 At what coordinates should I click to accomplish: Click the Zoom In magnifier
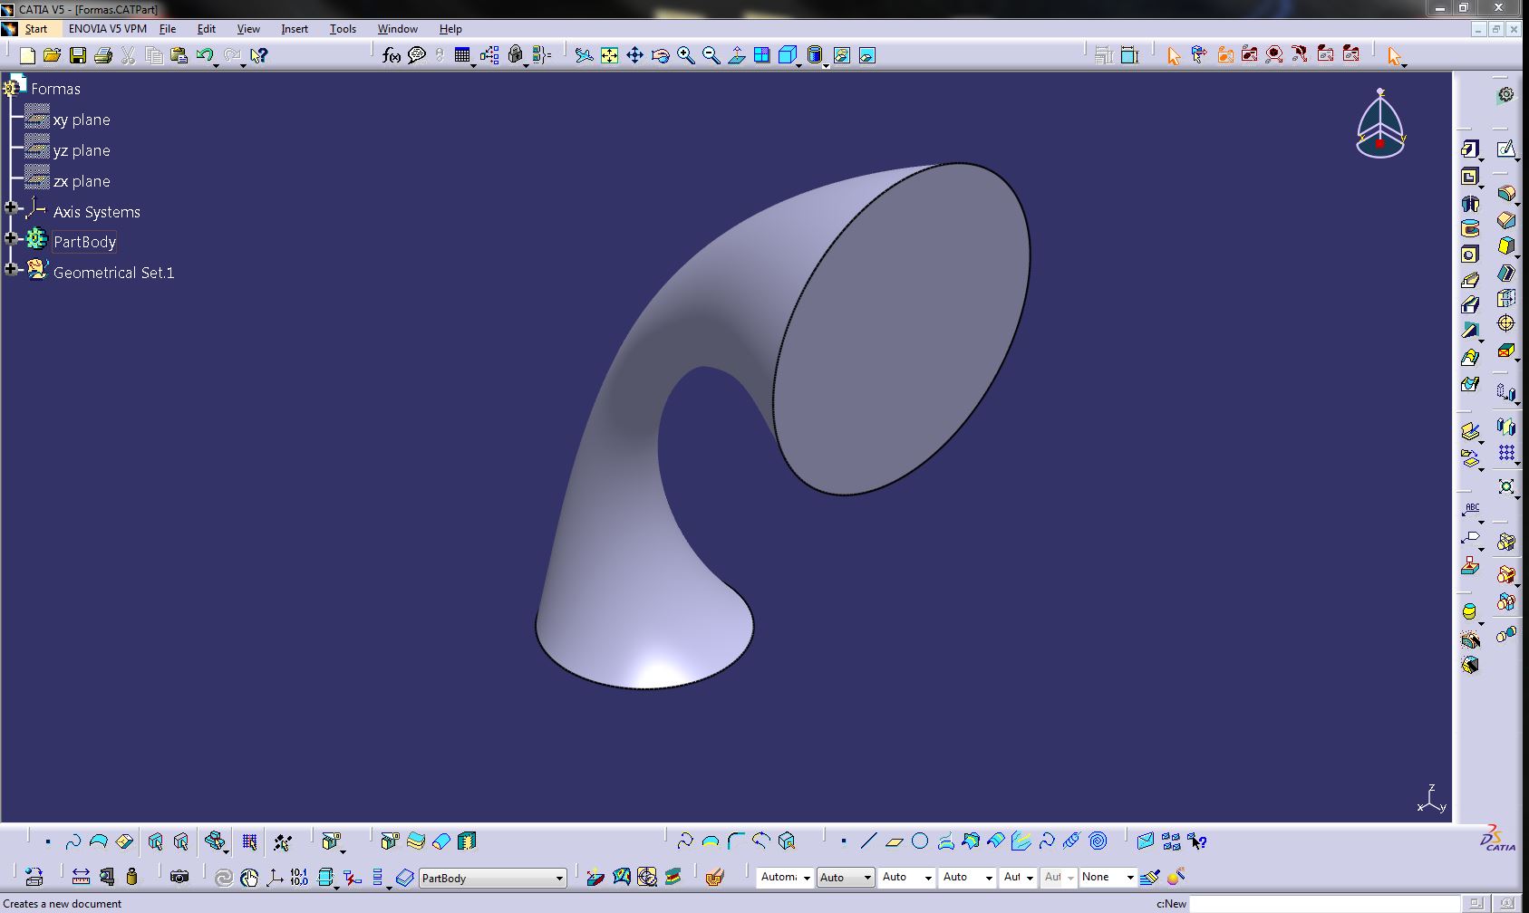686,56
